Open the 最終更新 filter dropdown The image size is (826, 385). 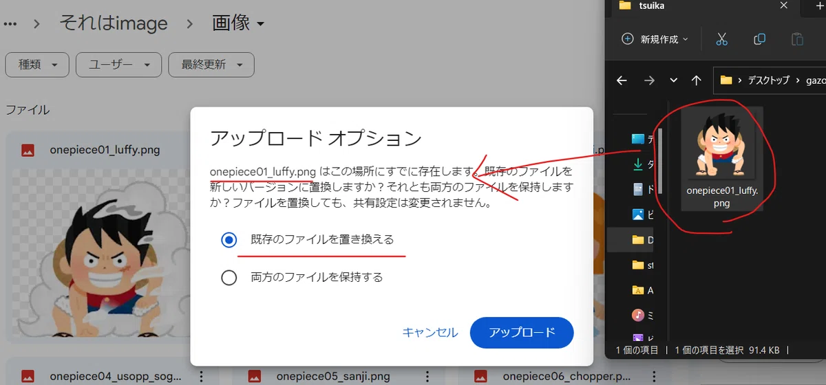[211, 65]
